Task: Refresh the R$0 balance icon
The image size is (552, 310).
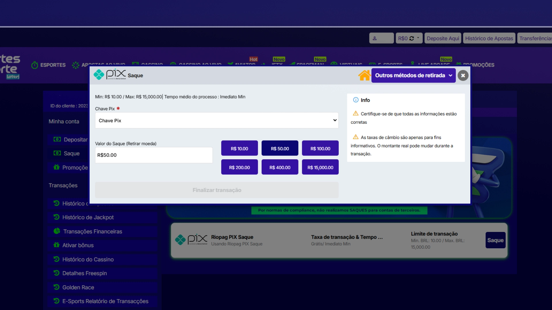Action: click(411, 38)
